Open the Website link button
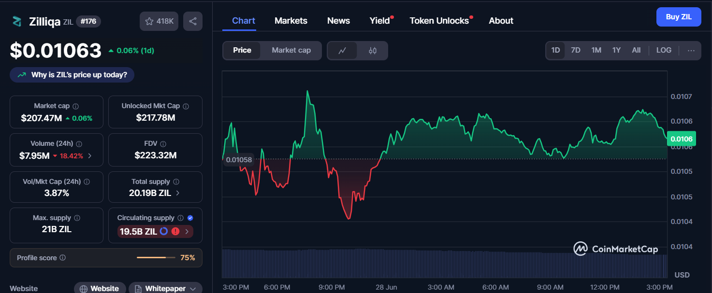Viewport: 712px width, 293px height. (100, 289)
